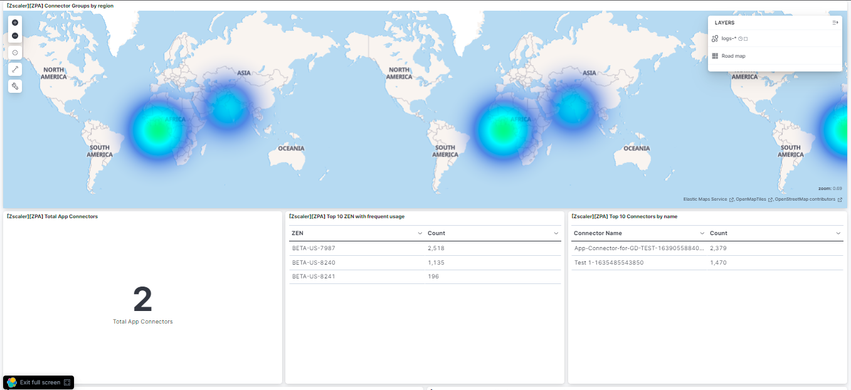
Task: Click the Total App Connectors metric 2
Action: pos(142,300)
